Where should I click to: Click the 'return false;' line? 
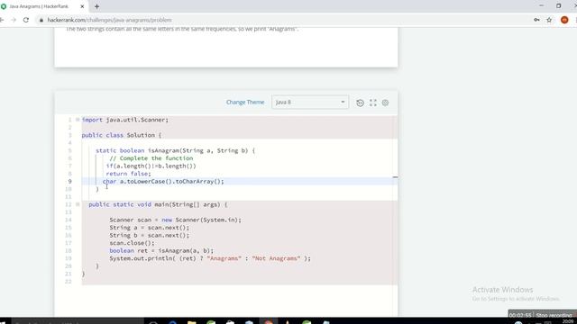click(x=128, y=174)
